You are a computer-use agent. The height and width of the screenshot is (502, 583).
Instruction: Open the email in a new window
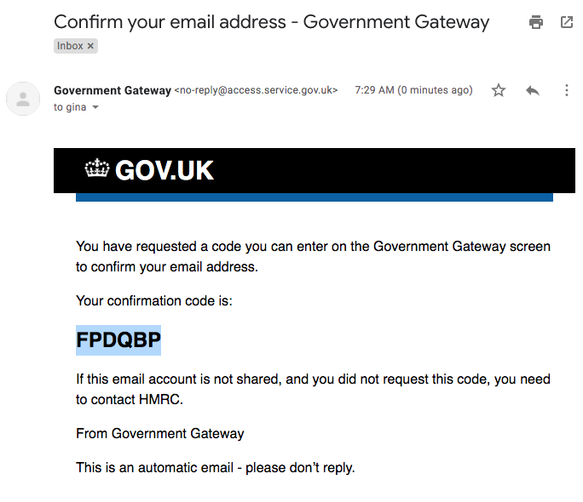click(567, 22)
